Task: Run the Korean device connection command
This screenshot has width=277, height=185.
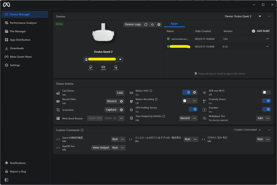Action: [260, 139]
